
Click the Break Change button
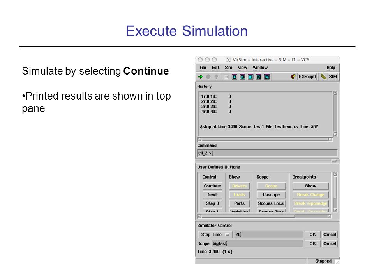(x=310, y=195)
